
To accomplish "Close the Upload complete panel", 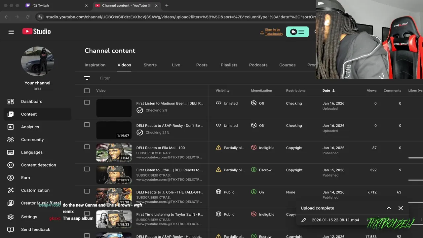I will [401, 208].
